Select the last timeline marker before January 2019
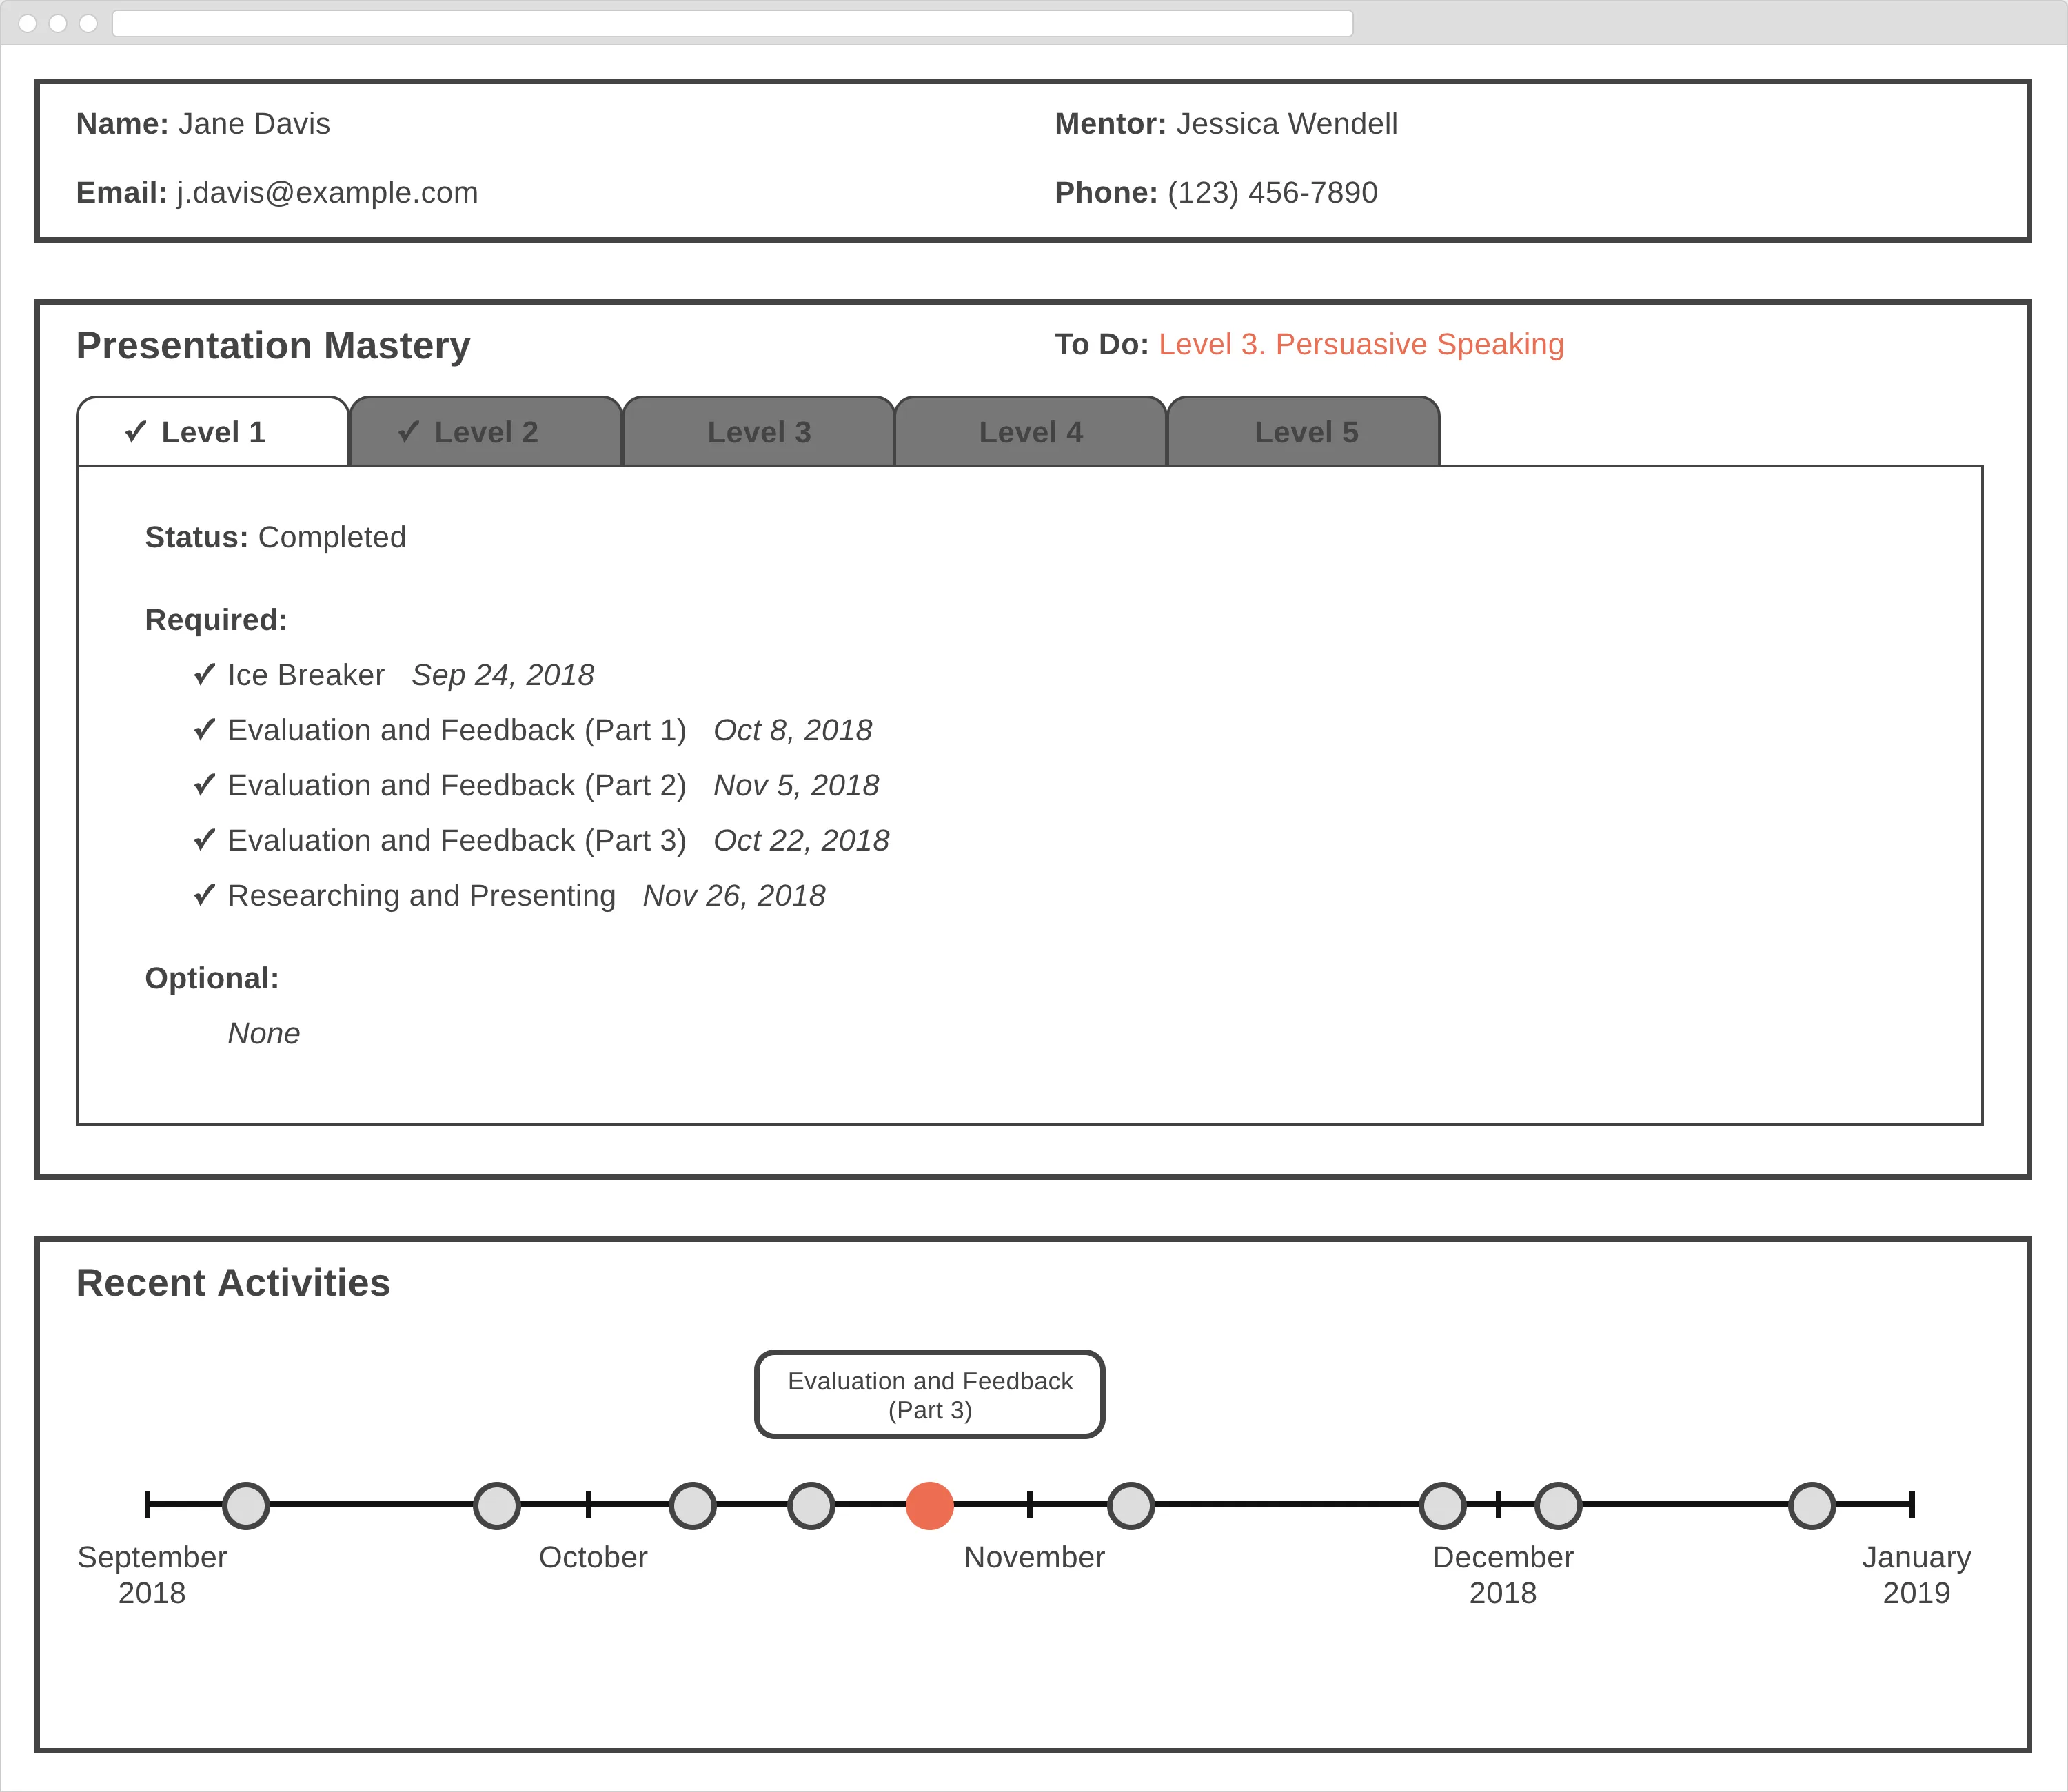 click(x=1812, y=1505)
